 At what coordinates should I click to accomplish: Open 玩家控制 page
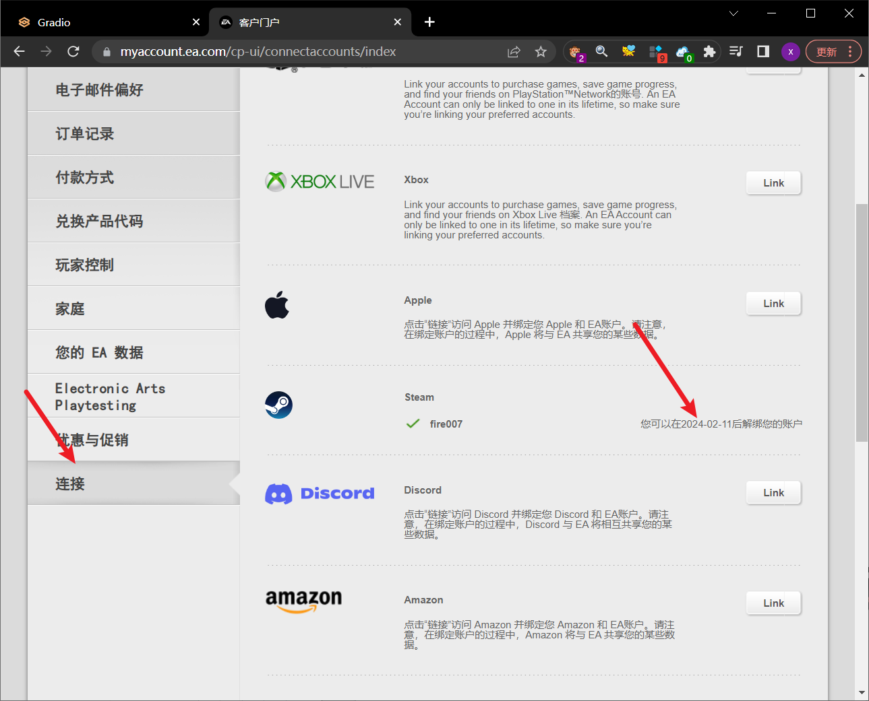(x=133, y=265)
